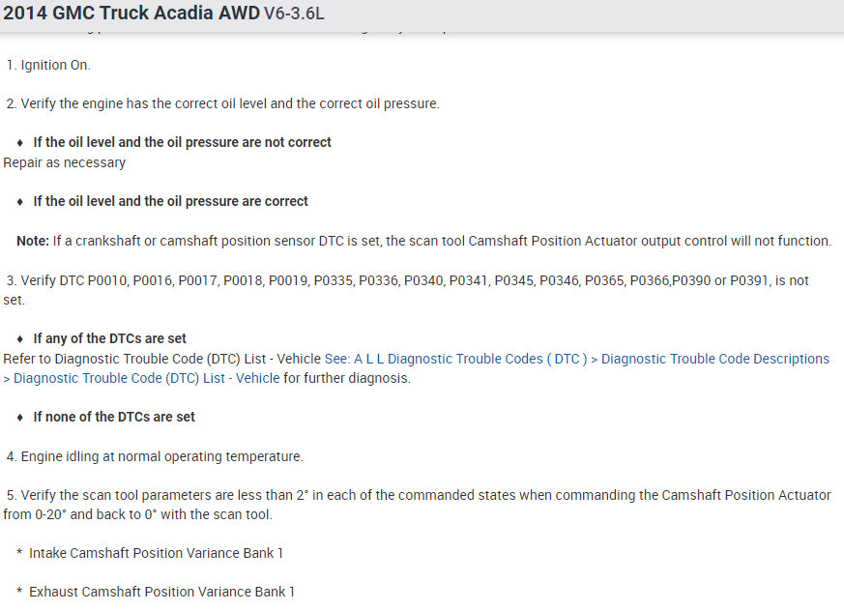This screenshot has width=844, height=611.
Task: Click the If any of the DTCs are set bullet
Action: [x=109, y=338]
